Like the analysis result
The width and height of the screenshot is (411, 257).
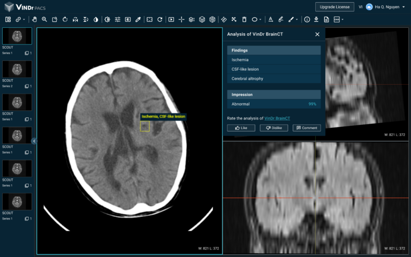[x=241, y=128]
